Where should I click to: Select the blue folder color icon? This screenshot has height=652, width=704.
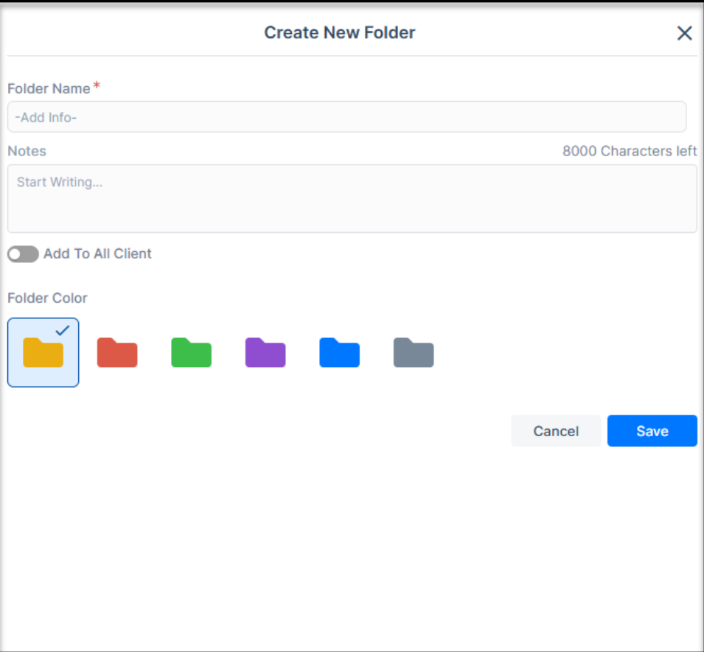(x=339, y=353)
